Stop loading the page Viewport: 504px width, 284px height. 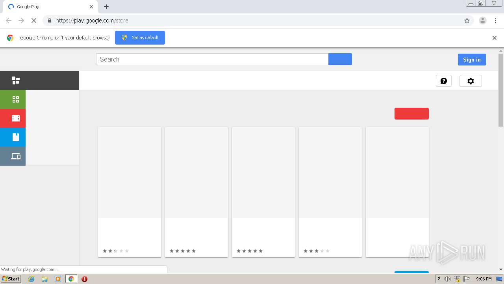(x=34, y=21)
